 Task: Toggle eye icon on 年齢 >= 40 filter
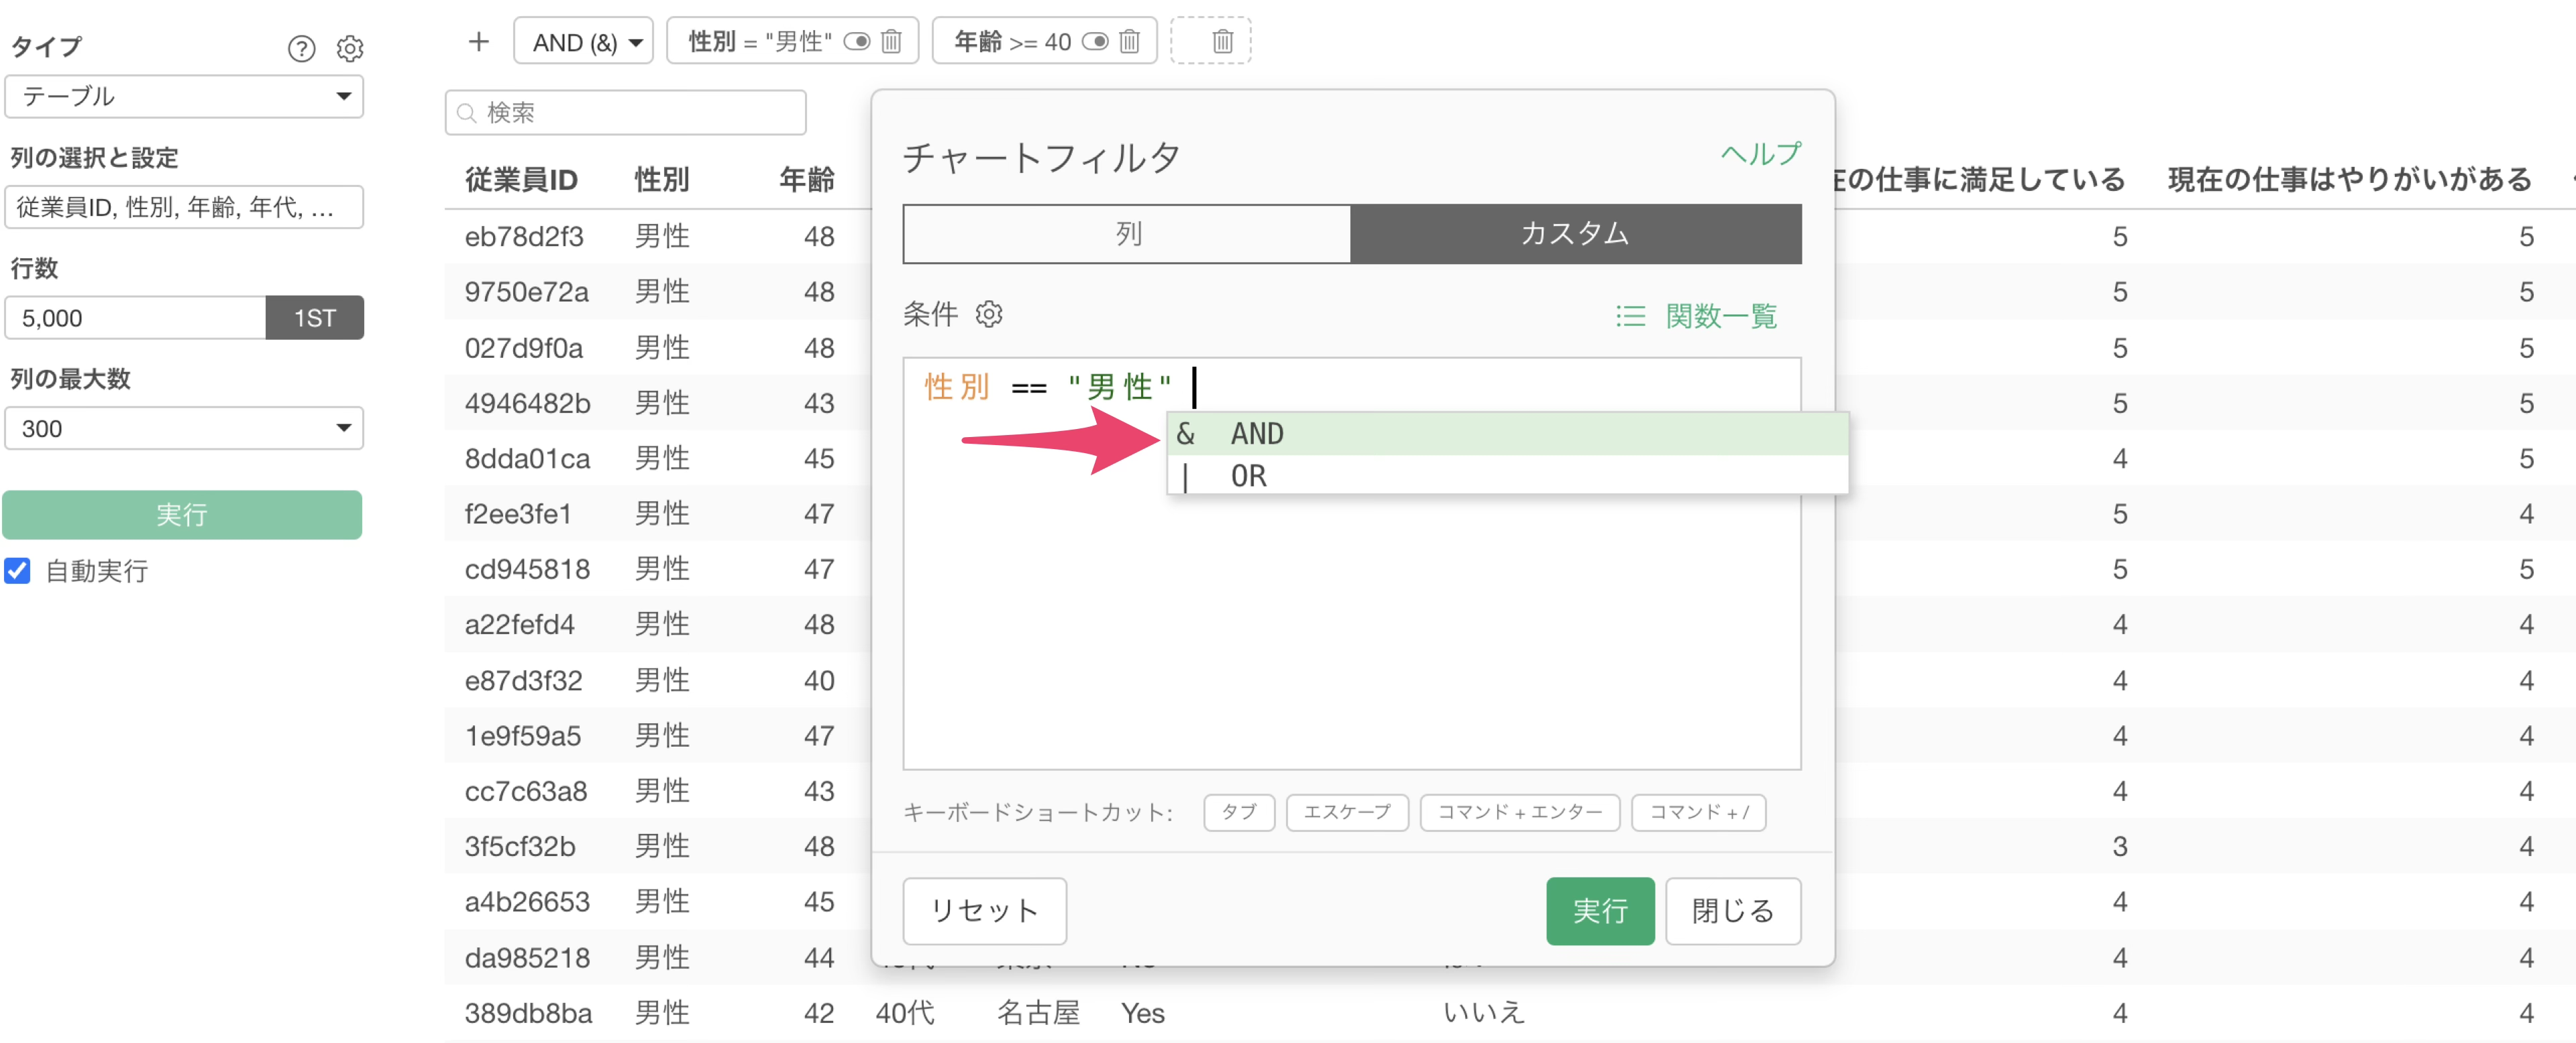tap(1095, 42)
